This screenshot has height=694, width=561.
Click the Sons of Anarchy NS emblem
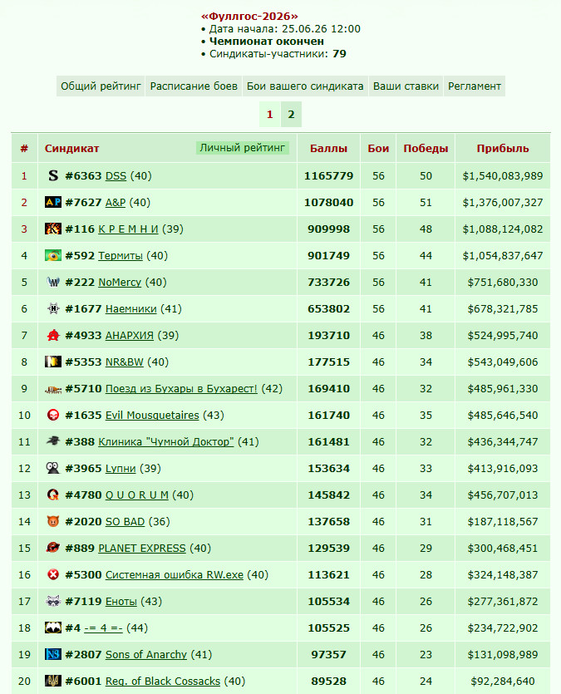53,654
